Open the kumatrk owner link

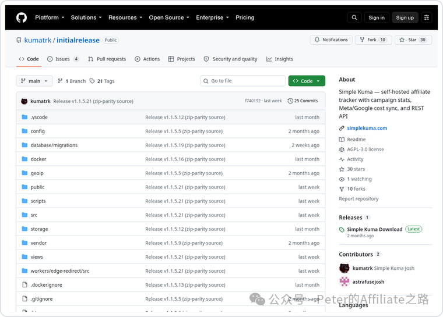(x=38, y=40)
